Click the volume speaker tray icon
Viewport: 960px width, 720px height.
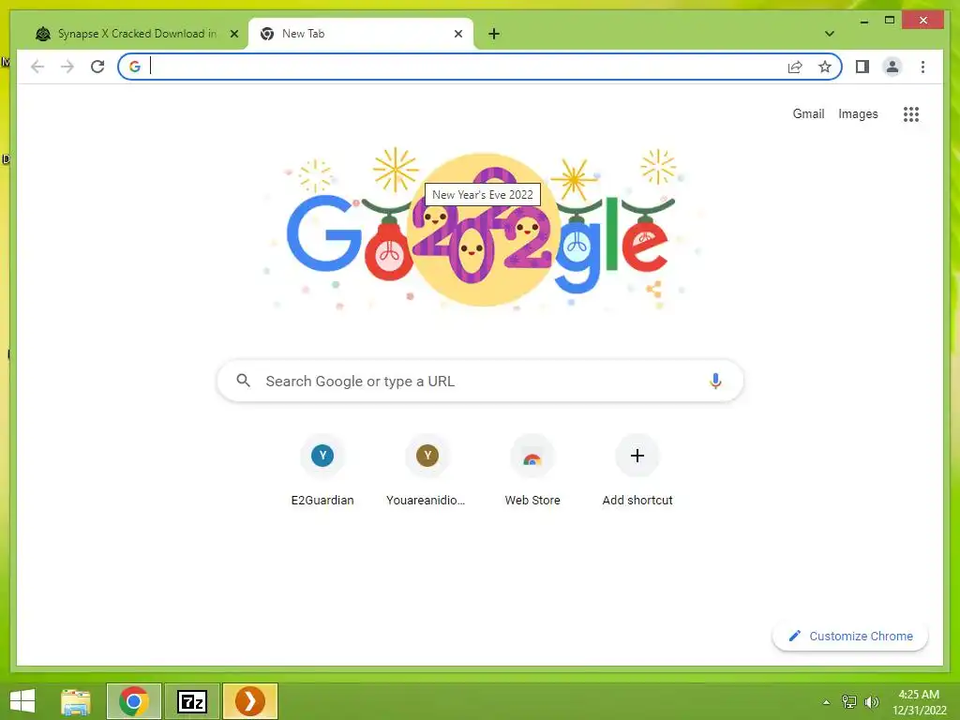[x=871, y=702]
